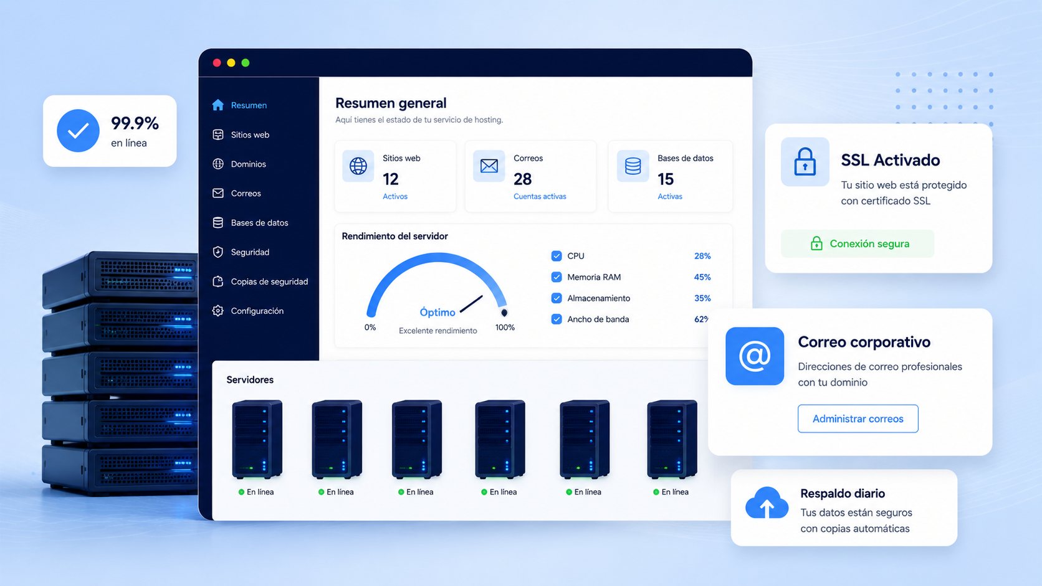Go to Sitios web in the sidebar
This screenshot has width=1042, height=586.
point(250,135)
